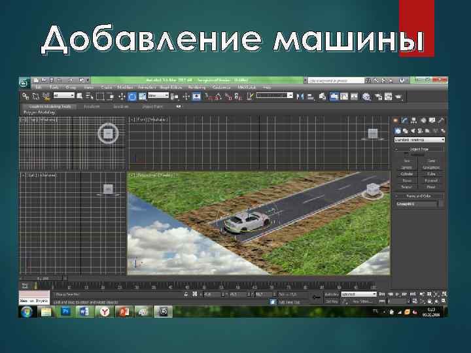Open the Edit menu
Image resolution: width=471 pixels, height=353 pixels.
39,88
